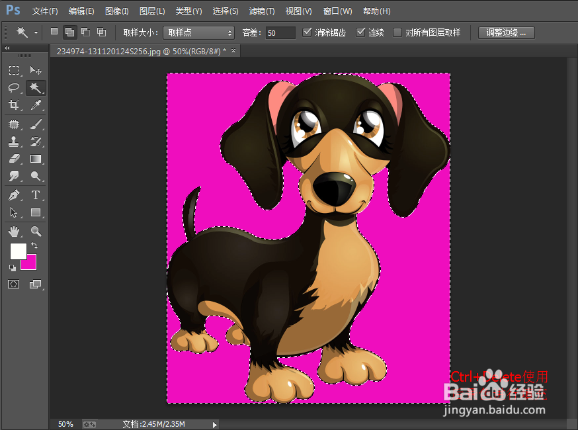
Task: Swap foreground and background colors
Action: [x=34, y=245]
